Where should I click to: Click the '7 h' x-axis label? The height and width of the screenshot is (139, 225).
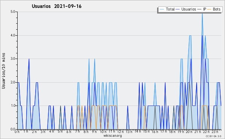point(77,131)
